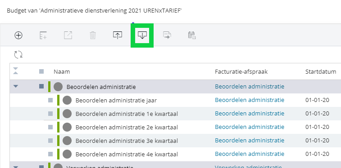This screenshot has height=168, width=341.
Task: Click the grey circle icon of '1e kwartaal' row
Action: tap(67, 114)
